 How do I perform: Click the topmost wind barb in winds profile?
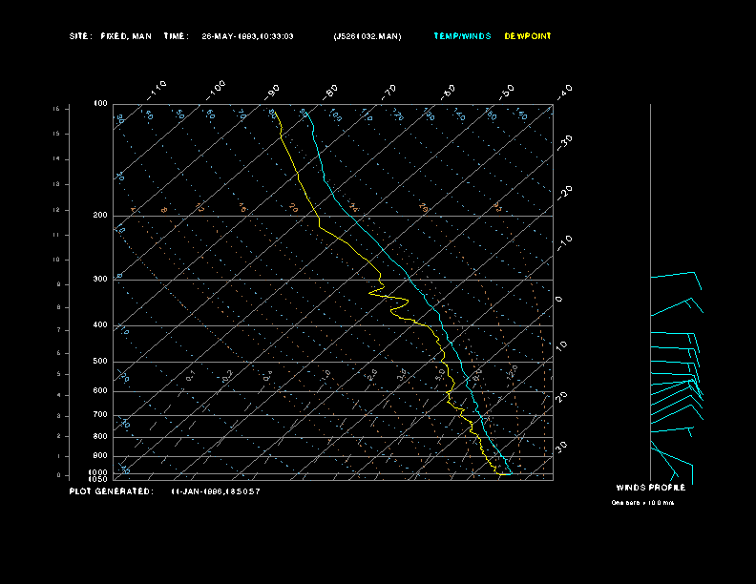click(x=676, y=276)
